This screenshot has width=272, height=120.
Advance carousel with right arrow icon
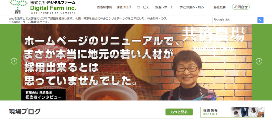(x=259, y=61)
